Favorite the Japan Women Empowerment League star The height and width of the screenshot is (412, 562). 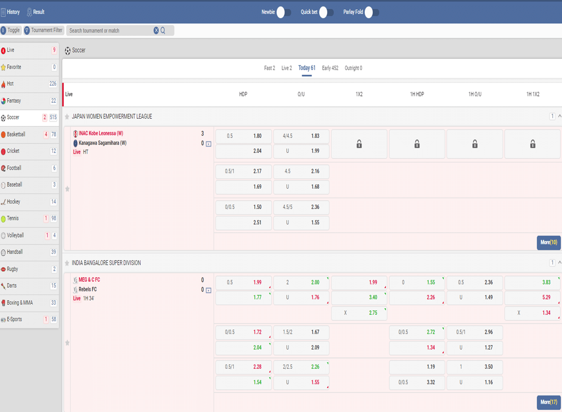(67, 117)
